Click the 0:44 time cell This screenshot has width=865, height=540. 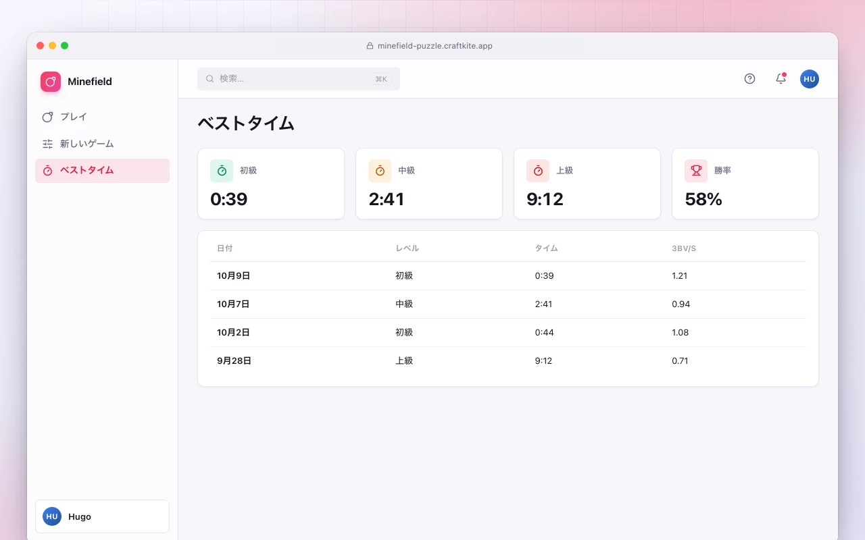544,333
